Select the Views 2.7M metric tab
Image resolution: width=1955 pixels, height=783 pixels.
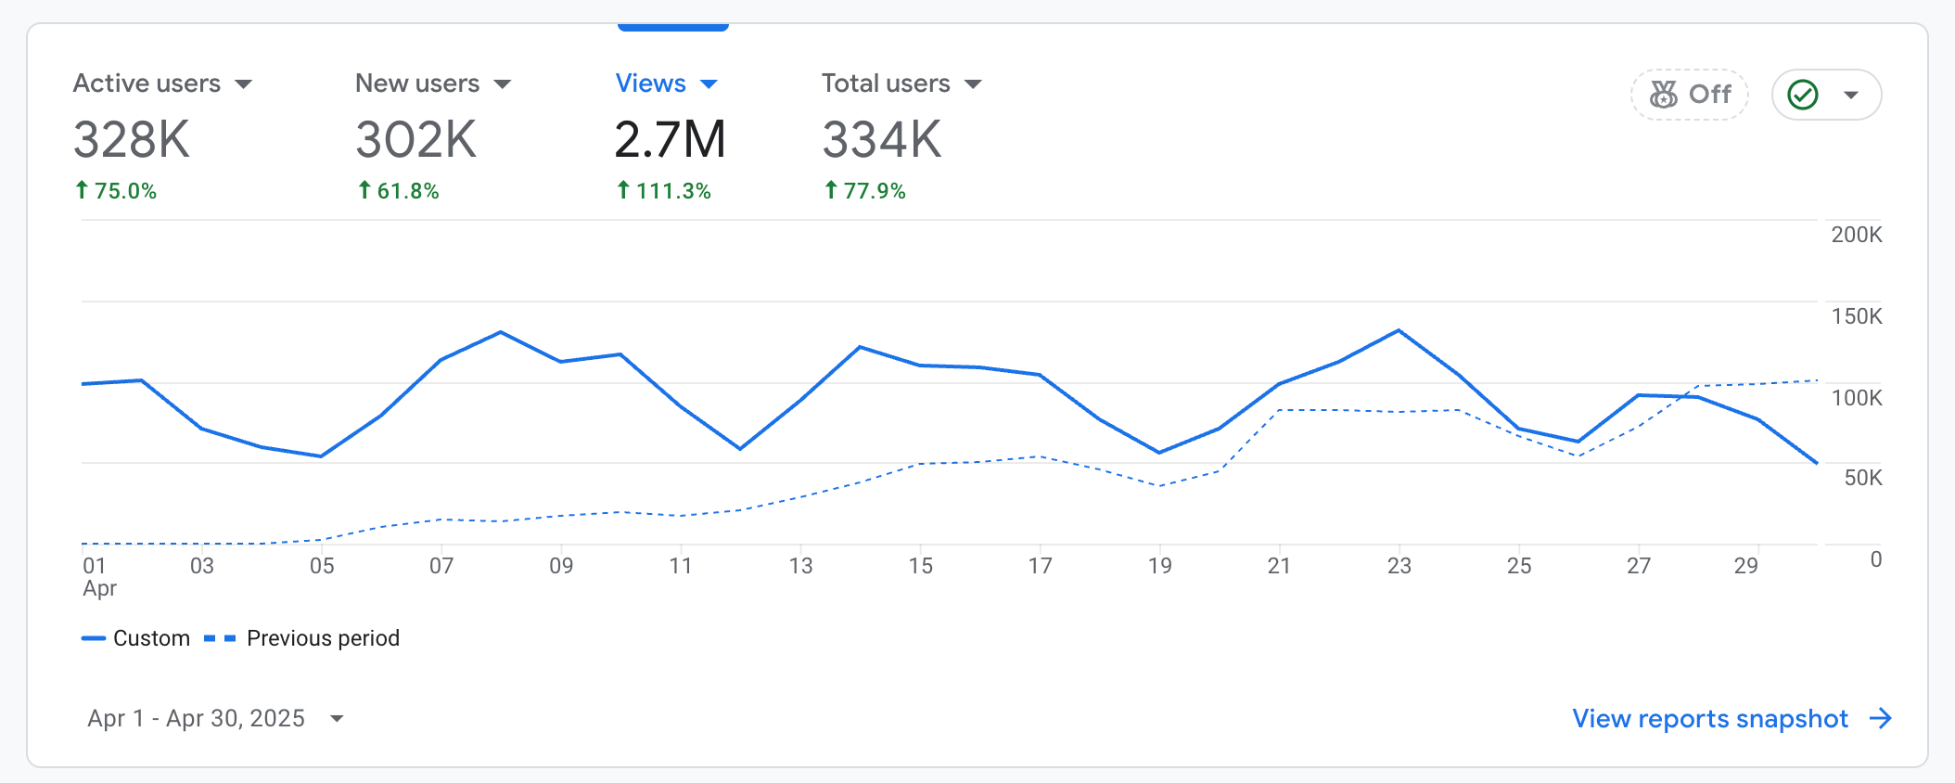[670, 140]
